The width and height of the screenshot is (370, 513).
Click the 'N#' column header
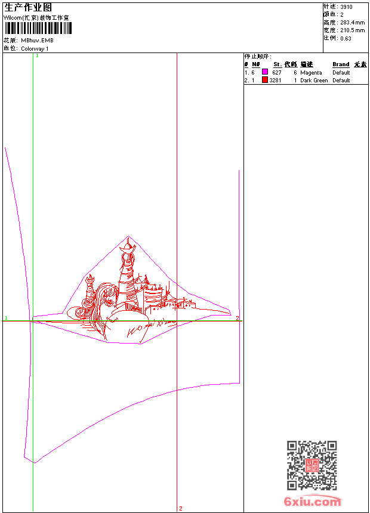[x=256, y=64]
